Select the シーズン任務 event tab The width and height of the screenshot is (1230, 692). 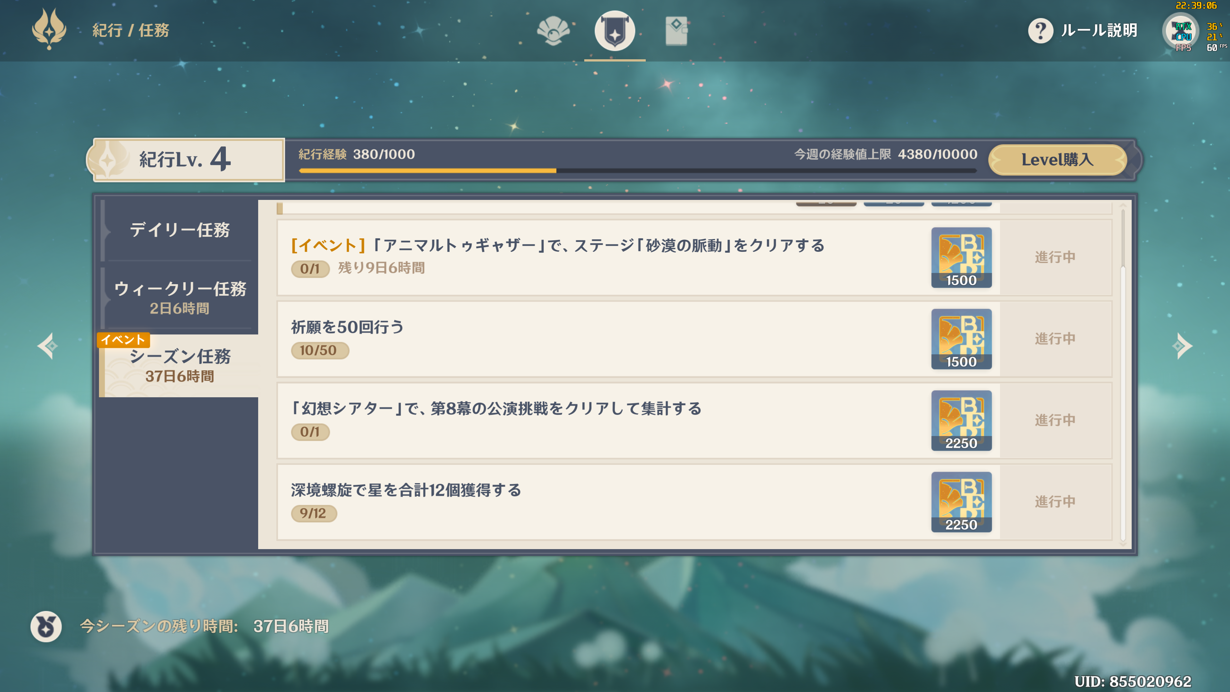(179, 365)
